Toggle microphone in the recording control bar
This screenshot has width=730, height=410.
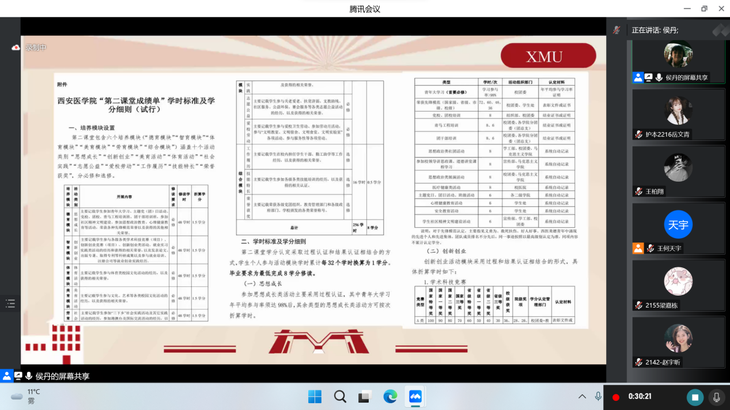(x=717, y=397)
